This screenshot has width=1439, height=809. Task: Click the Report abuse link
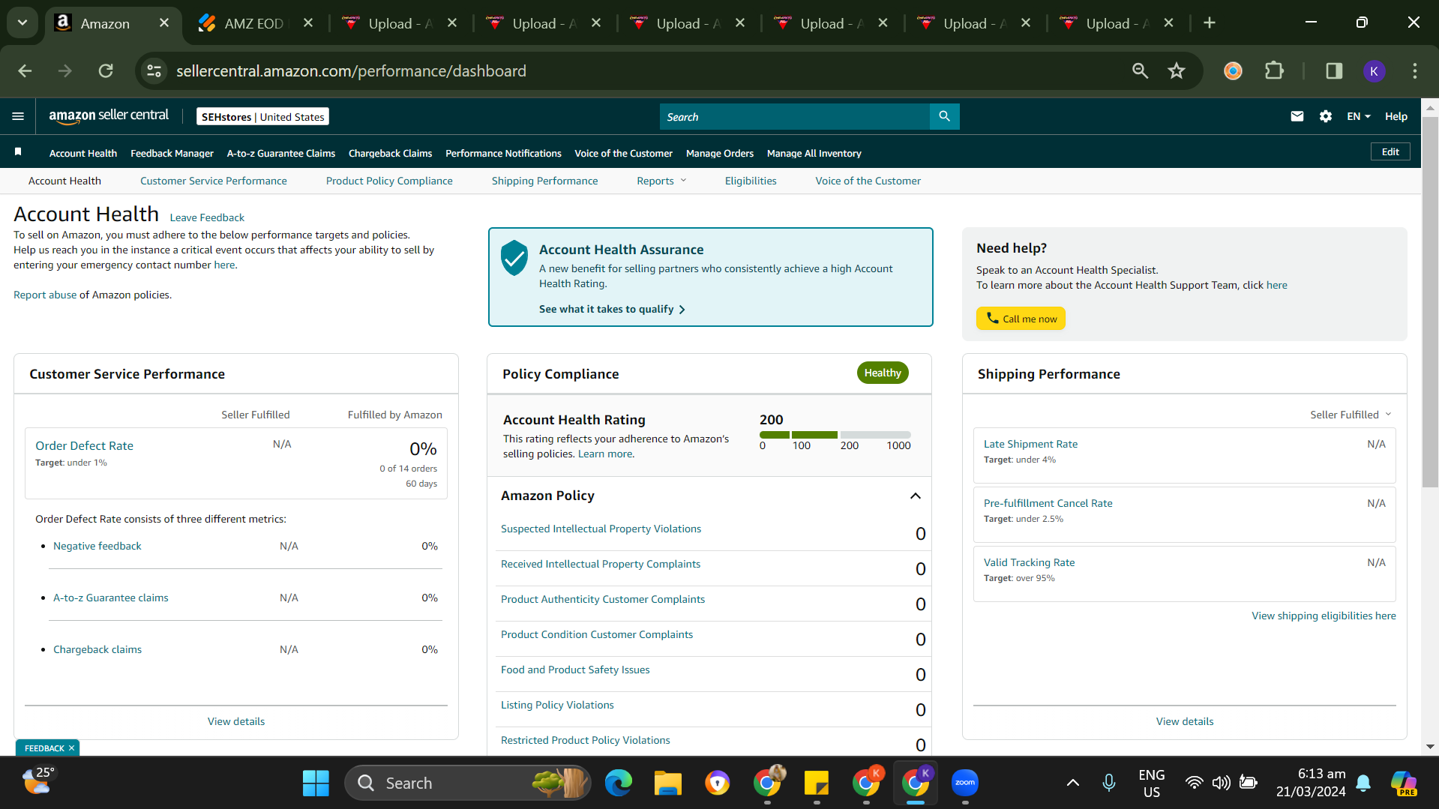coord(45,295)
